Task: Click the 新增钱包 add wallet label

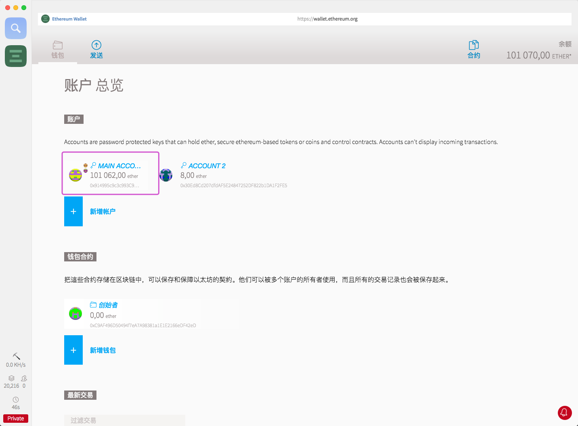Action: (103, 350)
